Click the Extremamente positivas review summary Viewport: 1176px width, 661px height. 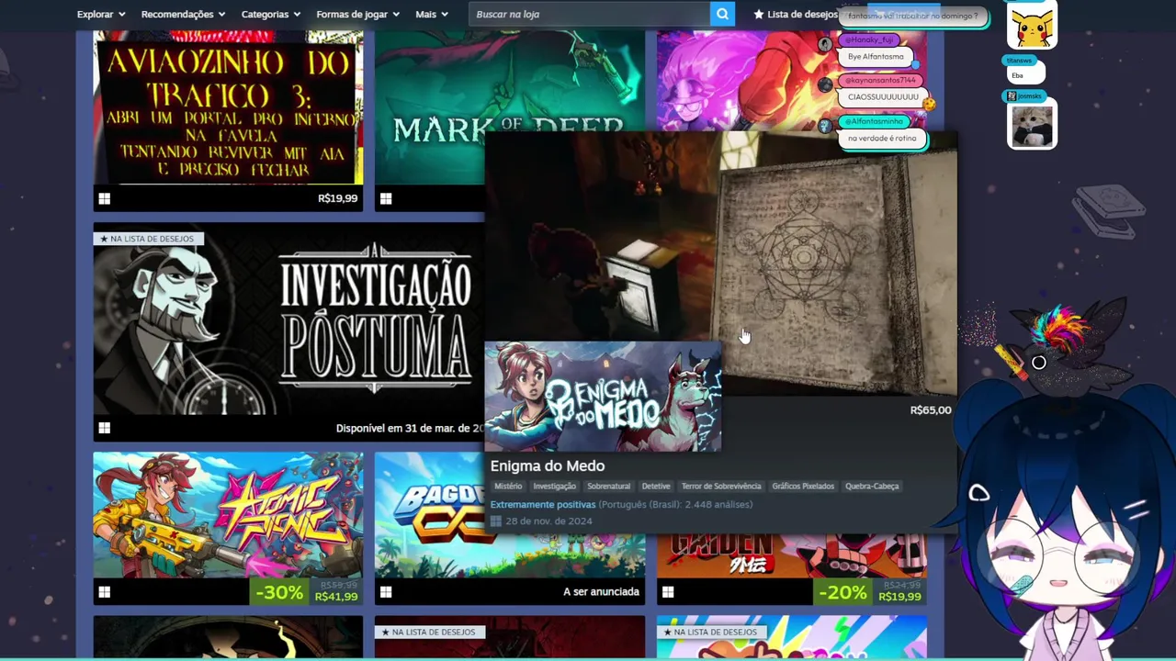(x=543, y=504)
